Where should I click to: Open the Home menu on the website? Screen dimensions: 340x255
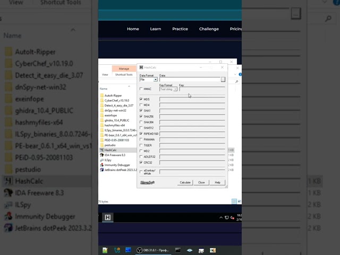pos(133,29)
